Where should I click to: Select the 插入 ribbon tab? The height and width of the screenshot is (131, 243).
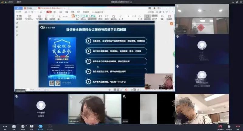coord(55,12)
